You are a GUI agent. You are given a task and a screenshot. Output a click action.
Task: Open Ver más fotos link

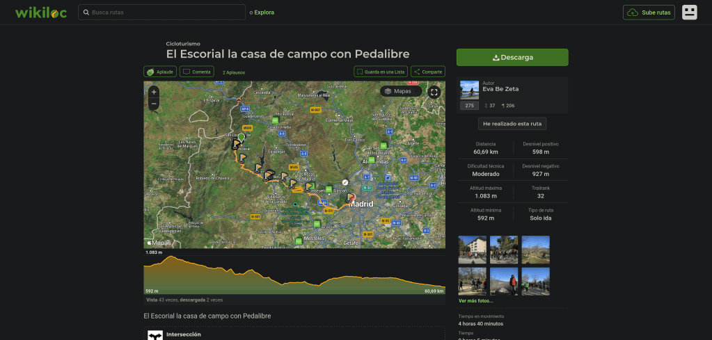pos(475,301)
